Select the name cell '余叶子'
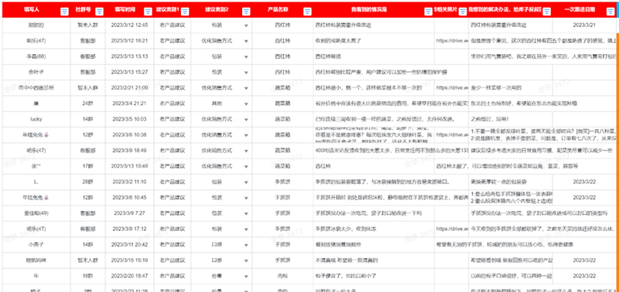This screenshot has height=292, width=619. point(36,72)
